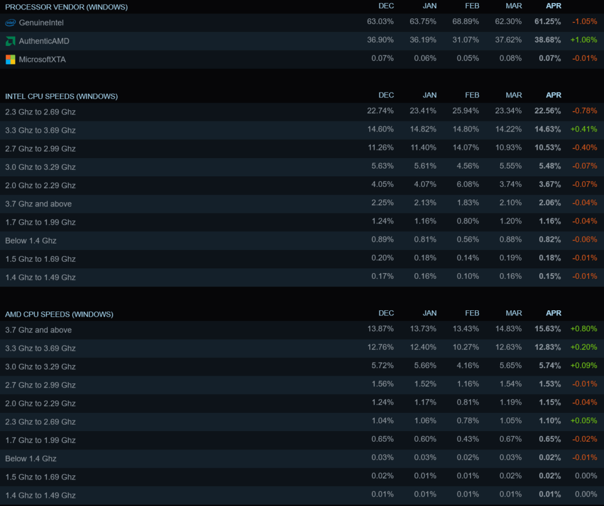Click Intel Below 1.4 Ghz row label
The height and width of the screenshot is (506, 604).
(x=31, y=241)
